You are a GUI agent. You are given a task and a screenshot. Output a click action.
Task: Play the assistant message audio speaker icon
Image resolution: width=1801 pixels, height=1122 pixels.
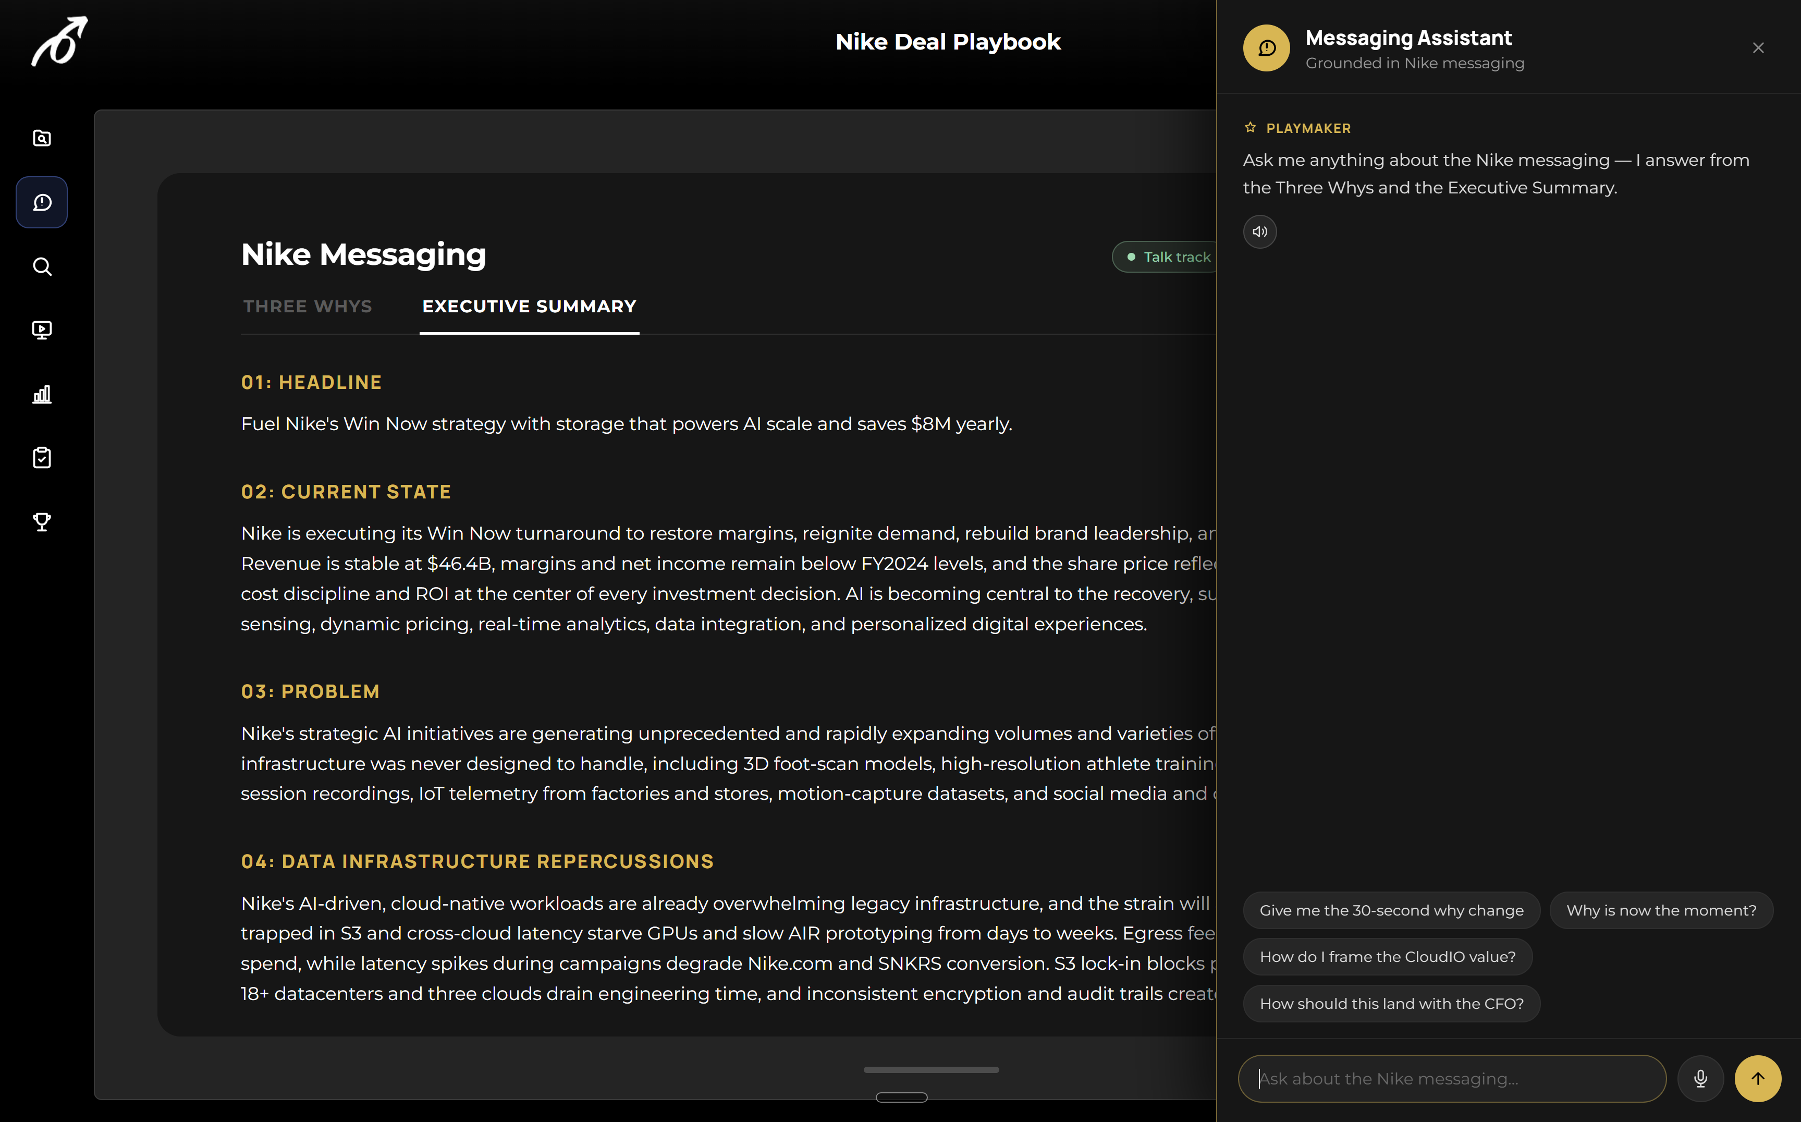(1259, 231)
